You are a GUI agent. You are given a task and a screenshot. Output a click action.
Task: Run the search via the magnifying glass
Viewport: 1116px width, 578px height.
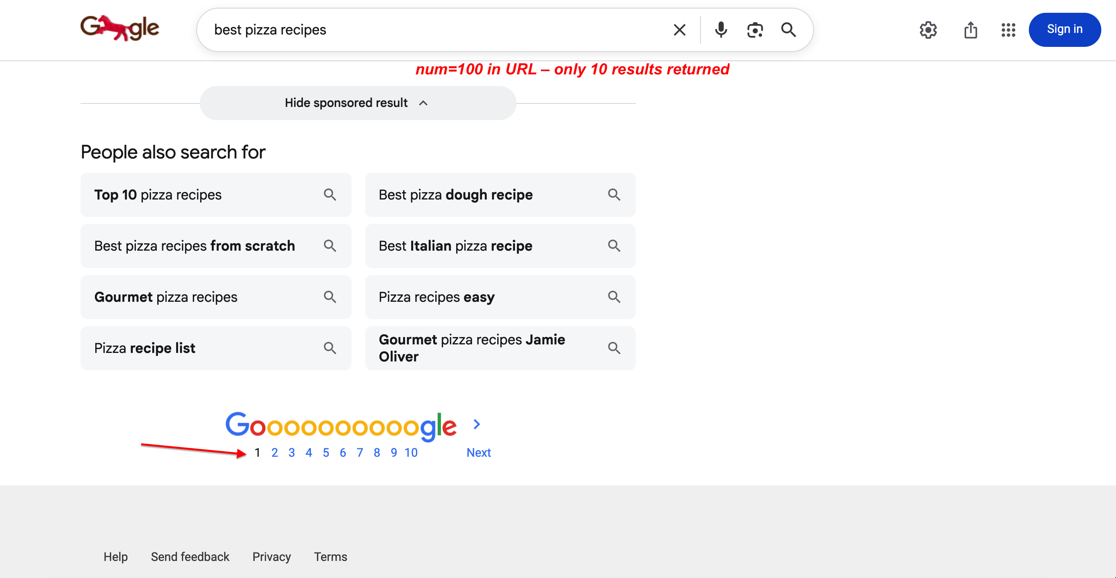788,29
